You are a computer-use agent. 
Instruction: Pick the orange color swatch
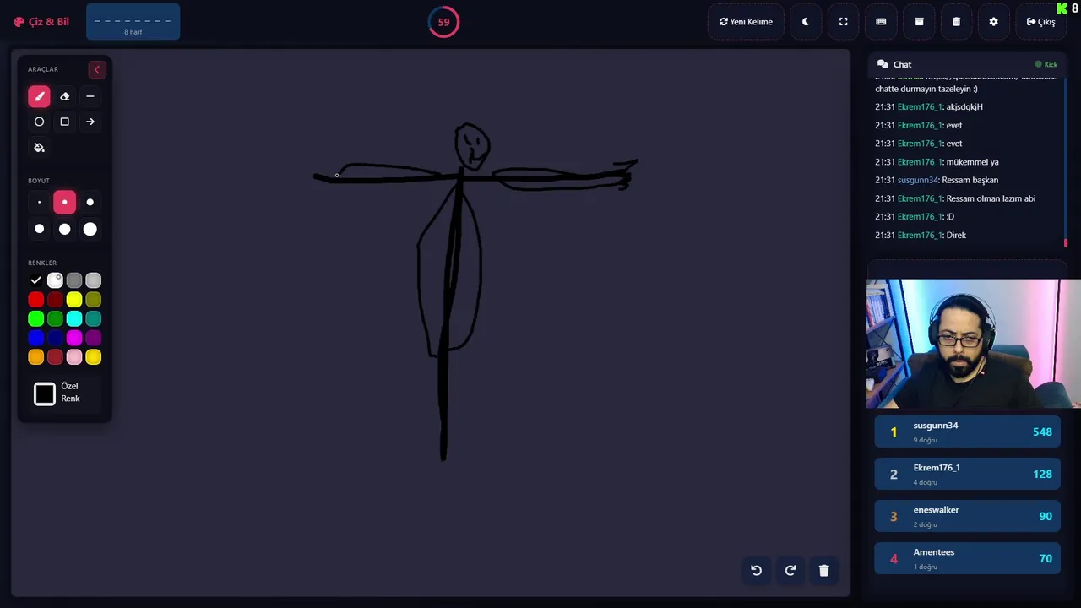[x=35, y=357]
